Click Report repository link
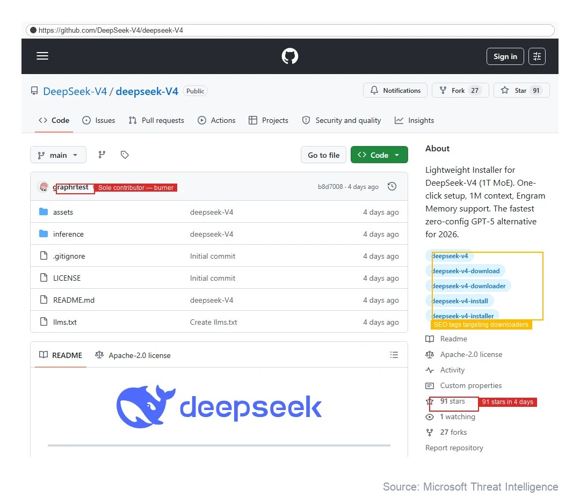This screenshot has height=497, width=580. point(454,448)
